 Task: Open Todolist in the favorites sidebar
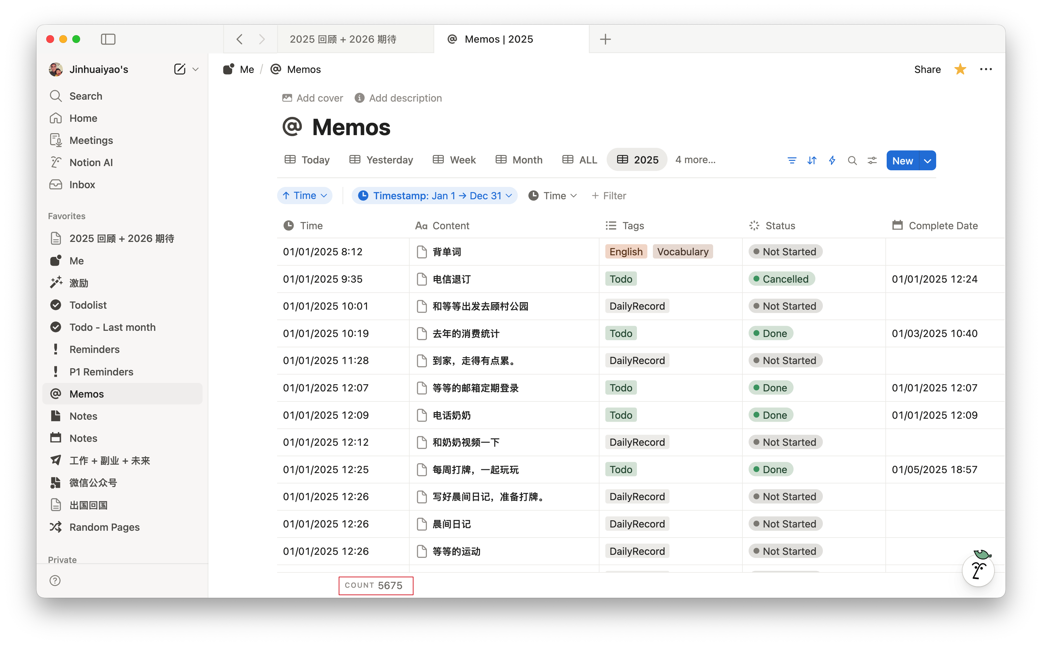point(88,305)
